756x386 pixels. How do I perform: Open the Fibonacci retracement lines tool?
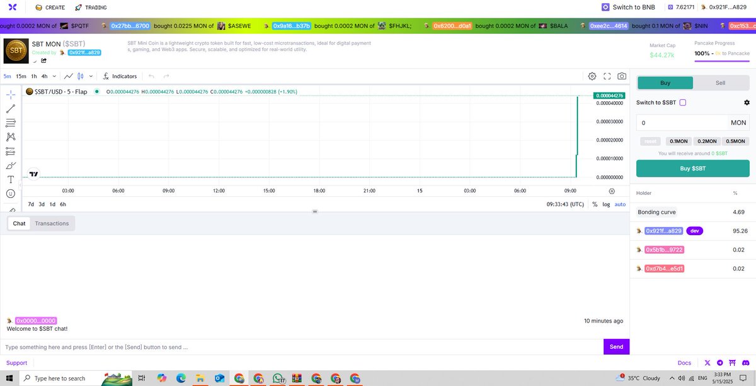click(11, 123)
